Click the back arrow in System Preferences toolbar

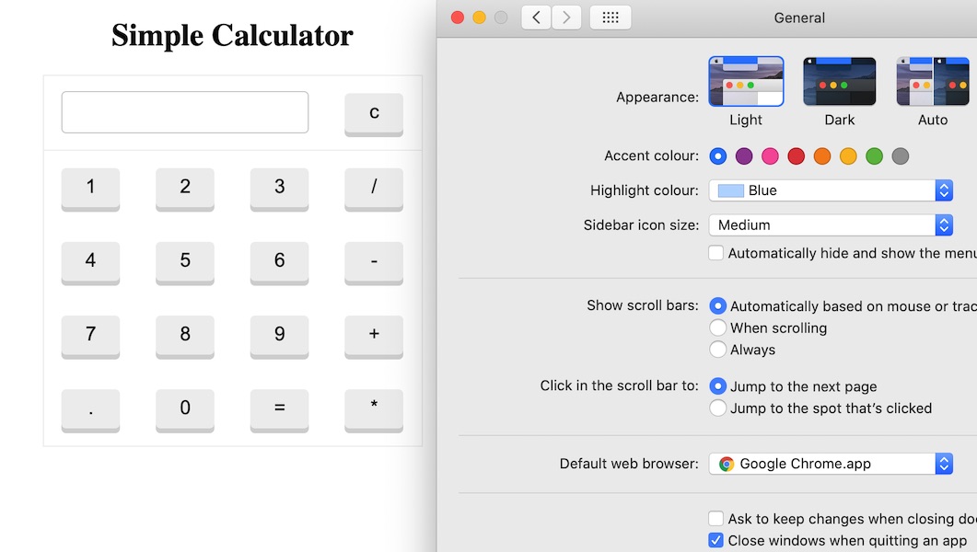point(536,17)
